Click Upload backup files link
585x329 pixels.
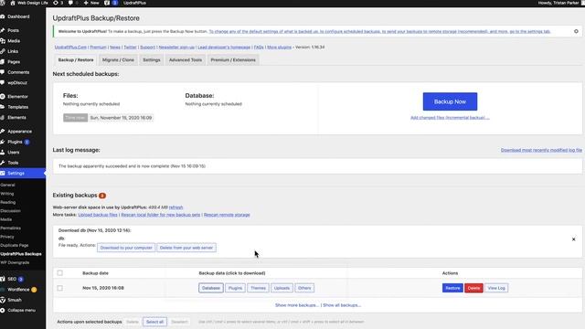[x=98, y=215]
